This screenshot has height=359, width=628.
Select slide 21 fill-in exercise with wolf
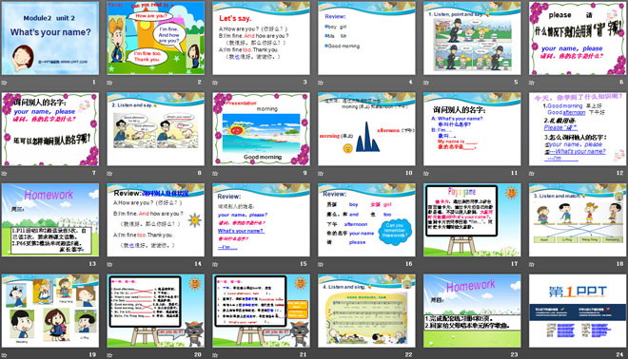click(261, 311)
